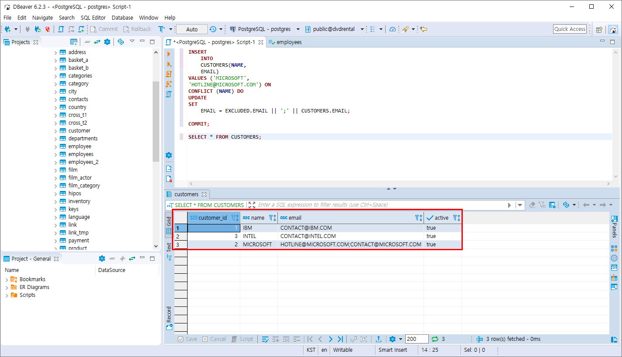Toggle the Panels side button

pyautogui.click(x=614, y=227)
